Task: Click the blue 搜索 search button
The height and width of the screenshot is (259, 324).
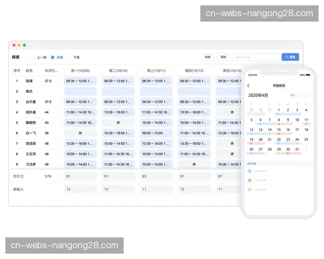Action: 290,57
